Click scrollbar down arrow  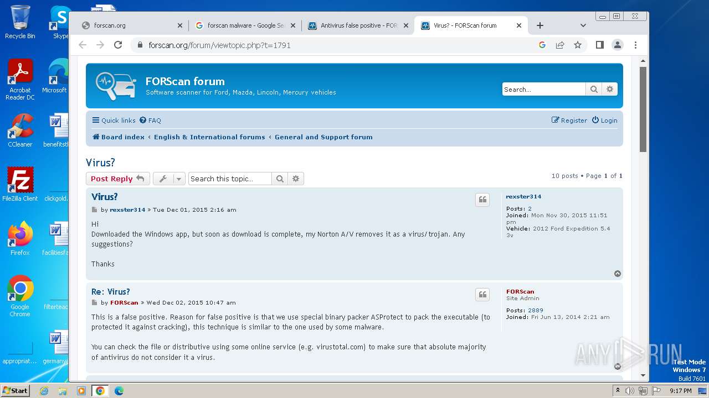[x=643, y=376]
